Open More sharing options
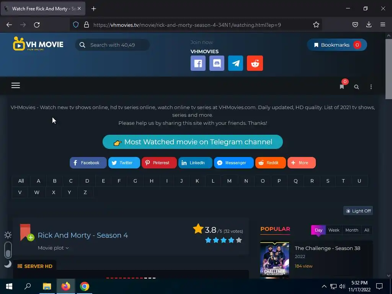 [302, 163]
